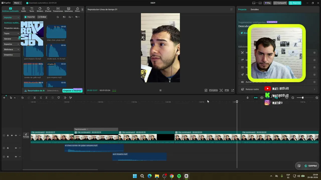Open the selection tool mode dropdown

coord(15,98)
